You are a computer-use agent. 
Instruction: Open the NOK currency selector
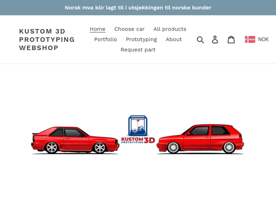(x=257, y=39)
